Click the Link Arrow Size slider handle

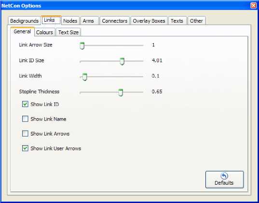click(x=82, y=46)
